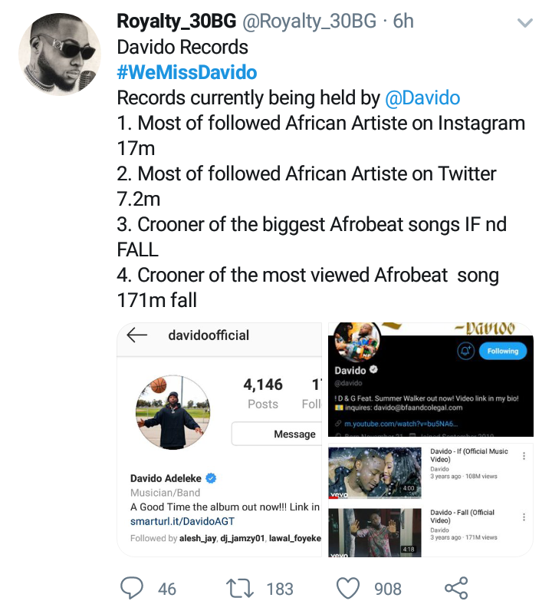Tap the back arrow beside davidoofficial
Viewport: 552px width, 611px height.
pos(137,335)
